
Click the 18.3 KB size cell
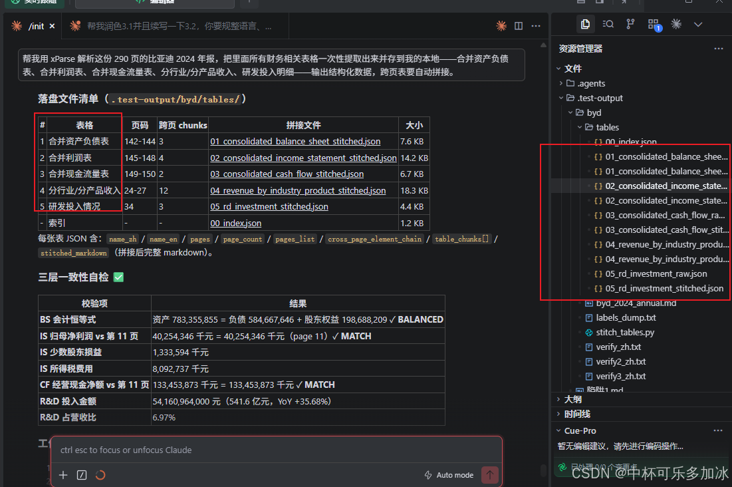[414, 191]
